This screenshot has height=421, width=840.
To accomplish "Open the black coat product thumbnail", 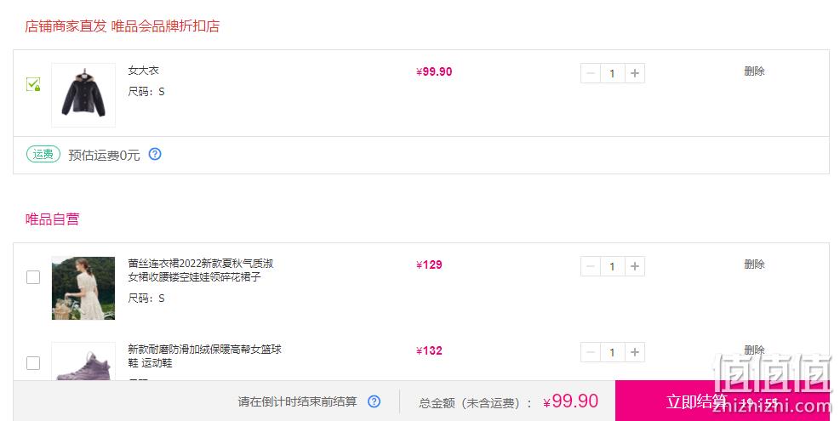I will pos(83,94).
